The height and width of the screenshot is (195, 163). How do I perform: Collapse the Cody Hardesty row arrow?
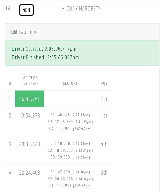coord(63,9)
